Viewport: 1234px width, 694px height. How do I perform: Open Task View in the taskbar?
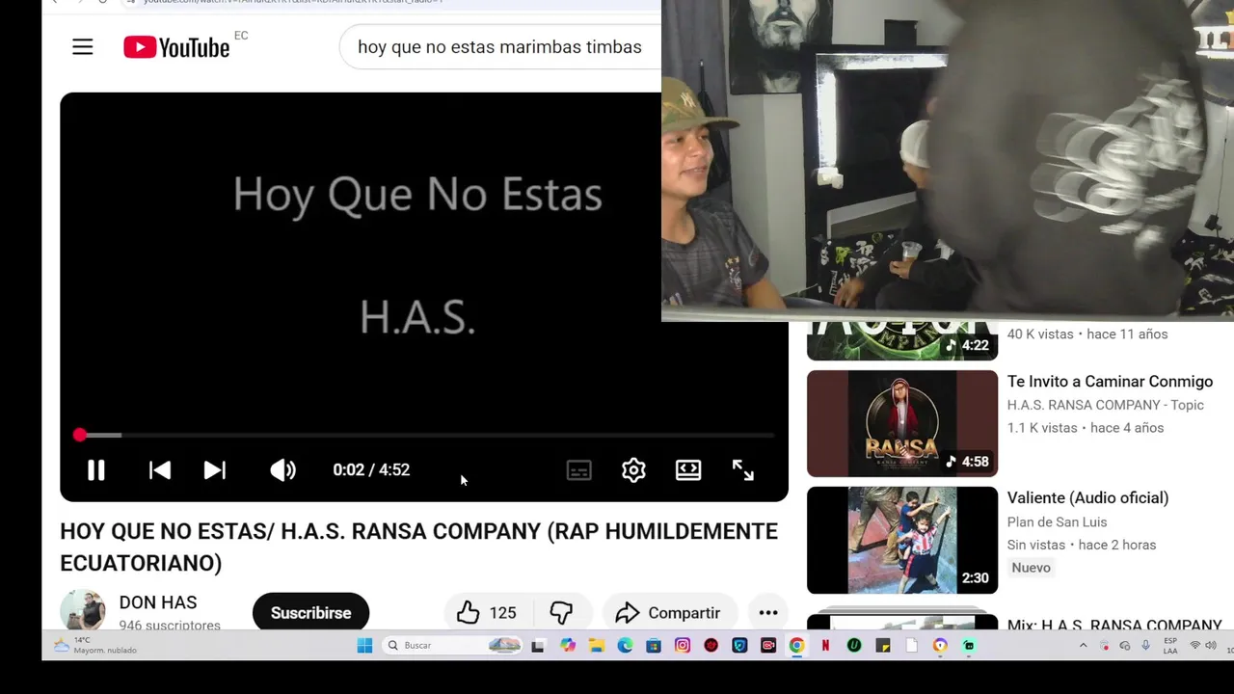tap(538, 646)
